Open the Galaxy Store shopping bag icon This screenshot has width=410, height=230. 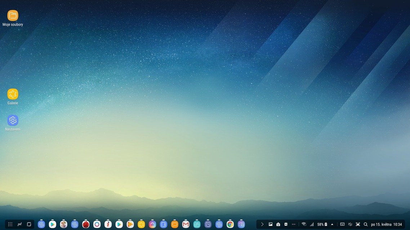pyautogui.click(x=152, y=225)
